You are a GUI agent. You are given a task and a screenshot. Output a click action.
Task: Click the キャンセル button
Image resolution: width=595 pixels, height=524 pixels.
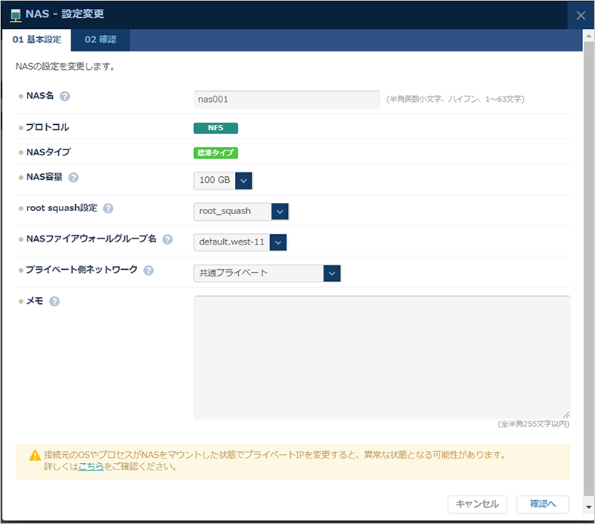[476, 504]
